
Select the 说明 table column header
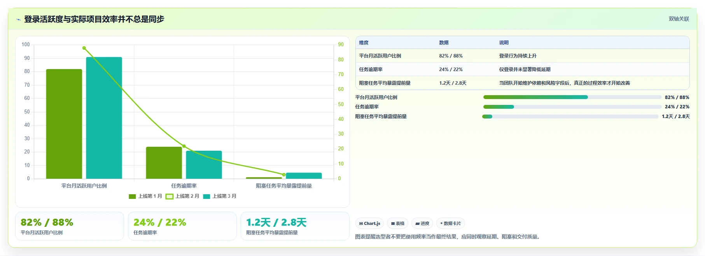pyautogui.click(x=504, y=43)
